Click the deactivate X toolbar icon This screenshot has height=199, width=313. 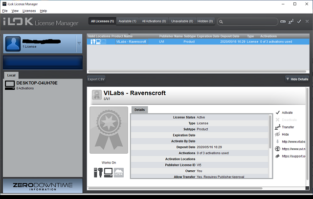[307, 21]
